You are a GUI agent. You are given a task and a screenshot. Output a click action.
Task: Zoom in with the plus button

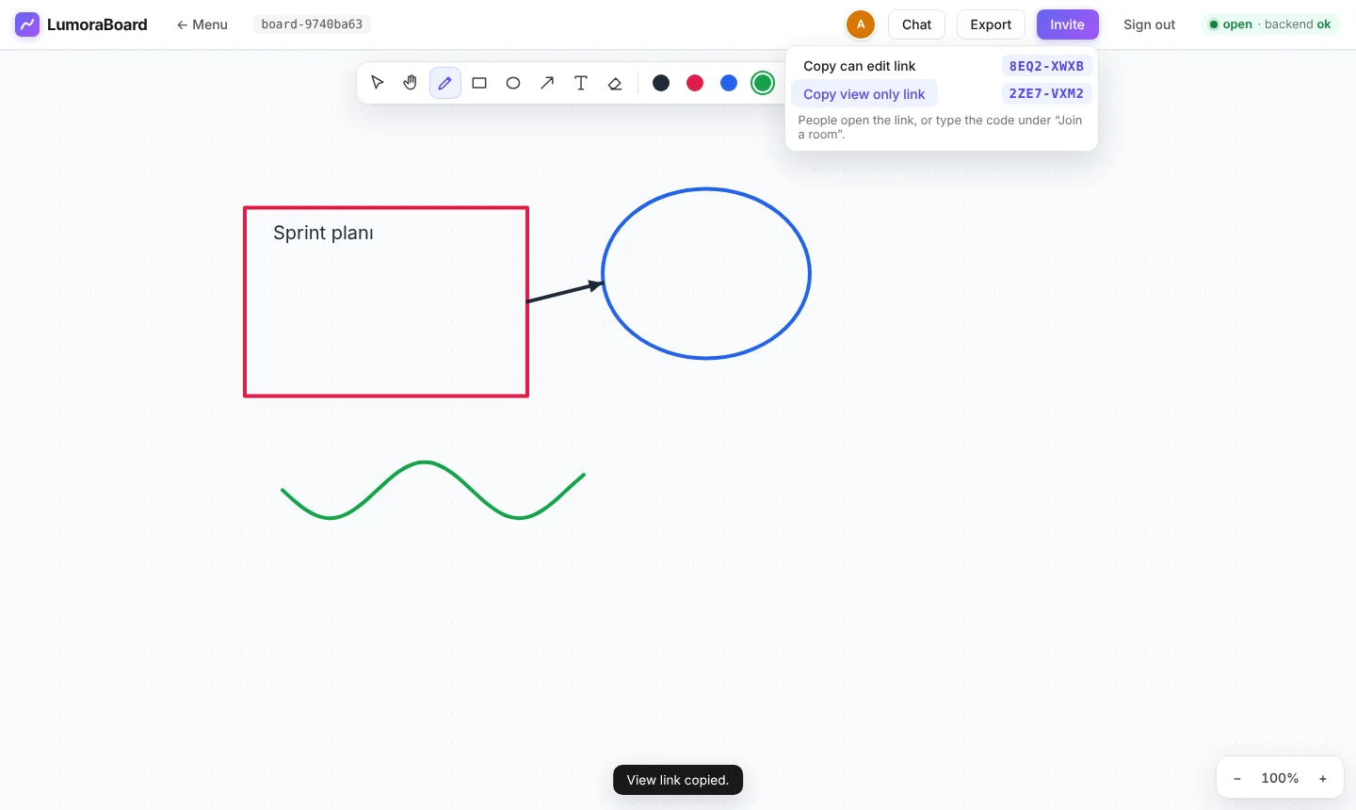[1323, 779]
